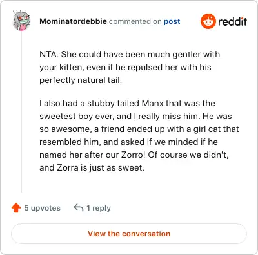Click the reply arrow icon
258x255 pixels.
coord(79,207)
